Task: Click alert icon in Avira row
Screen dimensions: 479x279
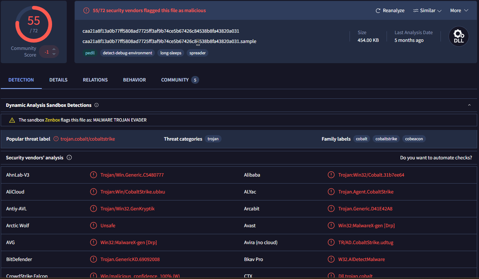Action: click(331, 242)
